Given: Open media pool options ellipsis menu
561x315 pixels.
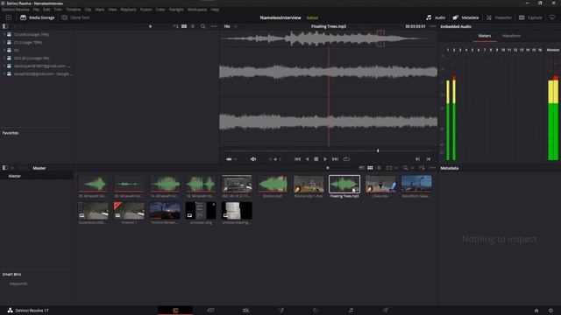Looking at the screenshot, I should click(x=432, y=168).
